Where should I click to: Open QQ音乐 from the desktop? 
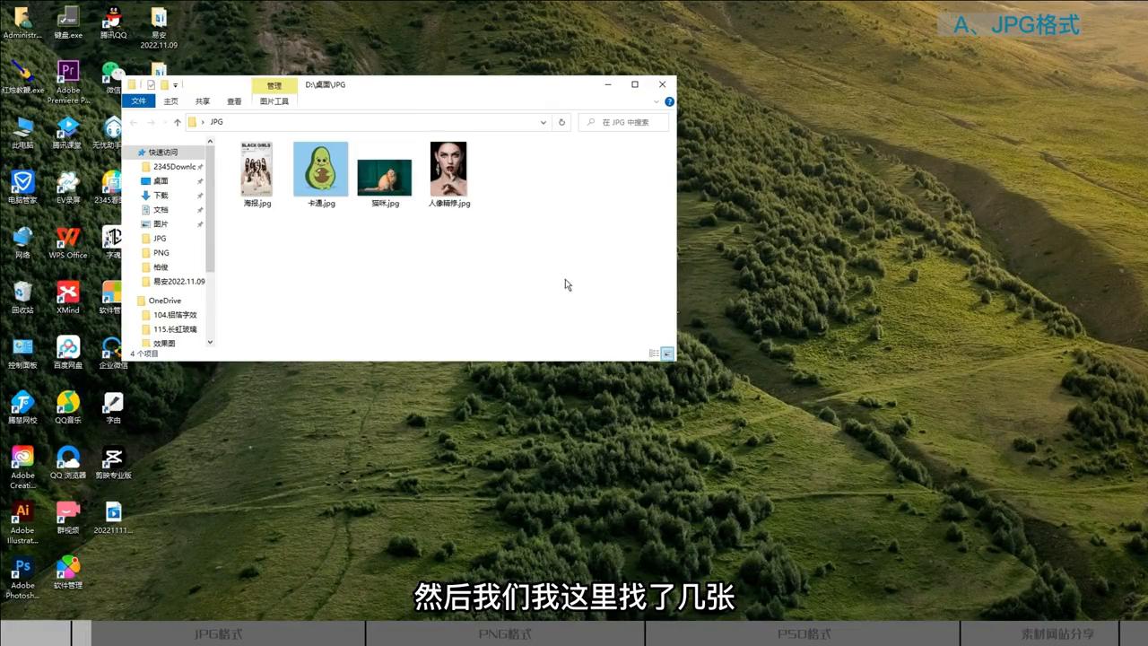point(67,402)
